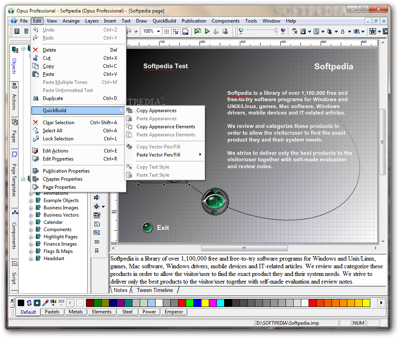Open dropdown arrow beside sun-shaped tool
Screen dimensions: 399x338
(103, 207)
